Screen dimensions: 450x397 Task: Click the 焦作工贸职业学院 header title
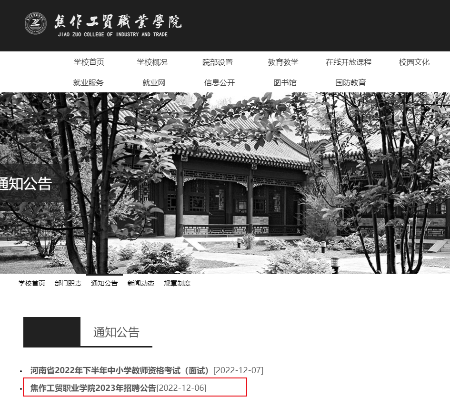[x=118, y=21]
